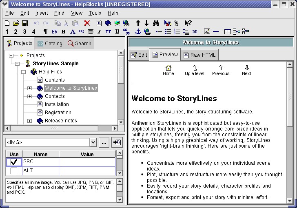Collapse the StoryLines Sample node

pyautogui.click(x=18, y=64)
